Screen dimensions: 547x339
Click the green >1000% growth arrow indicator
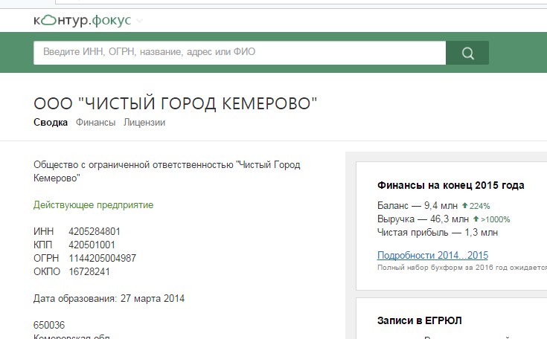tap(491, 219)
